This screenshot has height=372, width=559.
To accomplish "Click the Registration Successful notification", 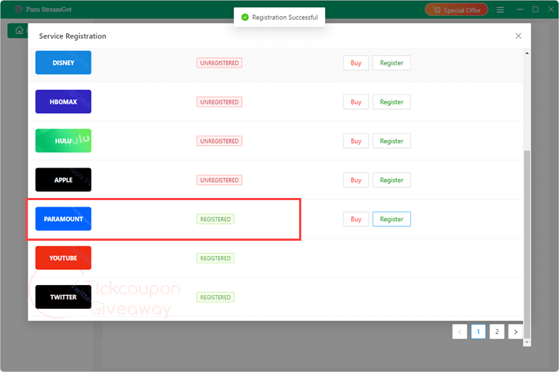I will click(x=279, y=17).
